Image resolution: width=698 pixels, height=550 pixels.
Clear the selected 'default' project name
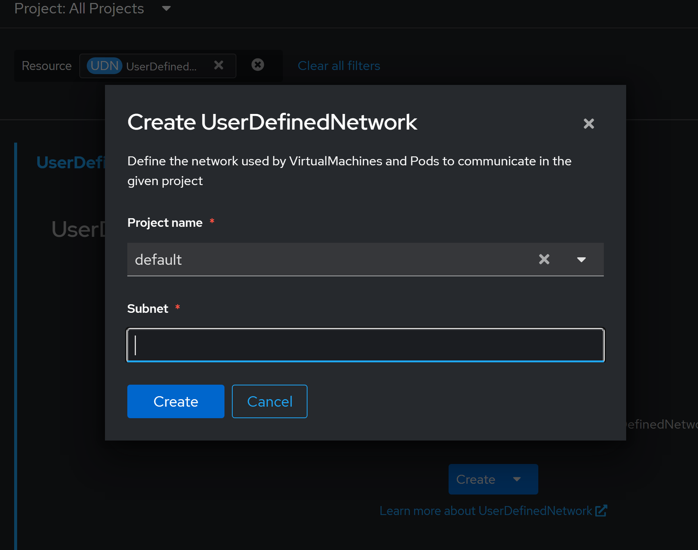click(x=544, y=259)
